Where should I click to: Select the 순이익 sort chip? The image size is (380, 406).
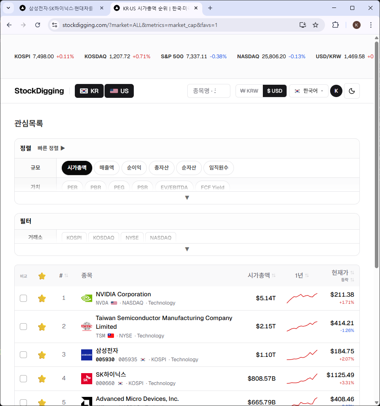click(x=134, y=168)
